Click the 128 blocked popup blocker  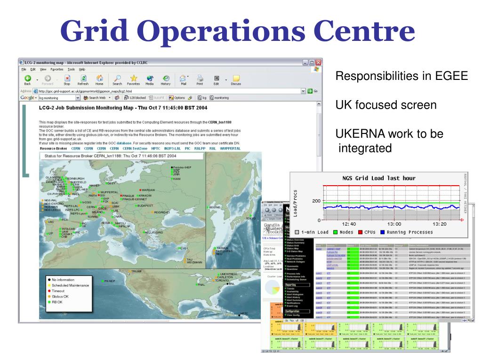pyautogui.click(x=135, y=98)
